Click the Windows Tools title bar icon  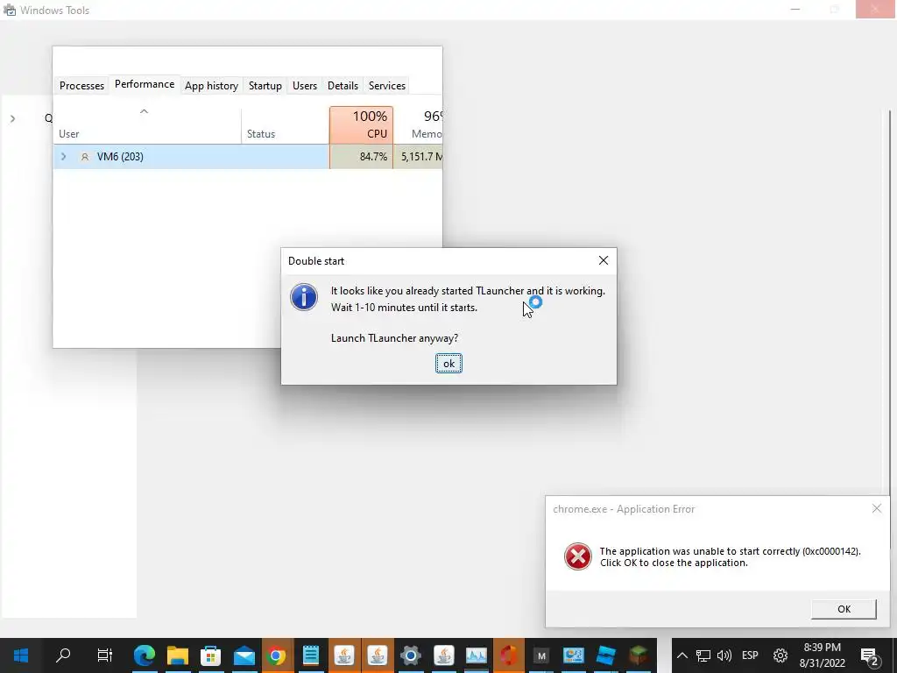pos(9,10)
